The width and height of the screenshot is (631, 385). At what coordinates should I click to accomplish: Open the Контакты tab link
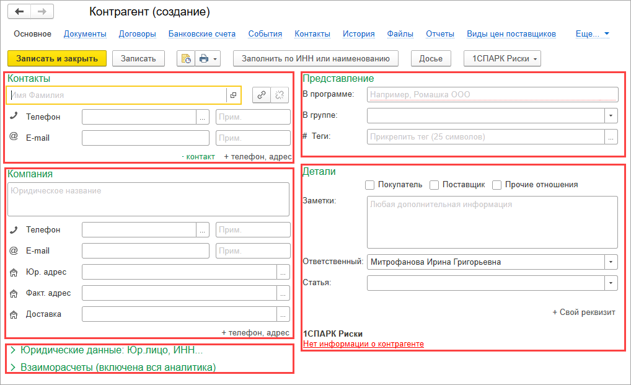click(x=312, y=34)
